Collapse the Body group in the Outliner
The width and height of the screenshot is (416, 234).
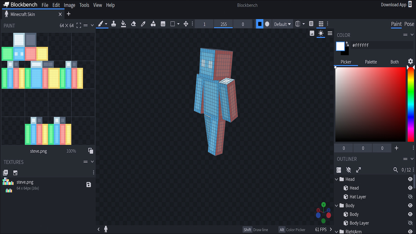(336, 205)
